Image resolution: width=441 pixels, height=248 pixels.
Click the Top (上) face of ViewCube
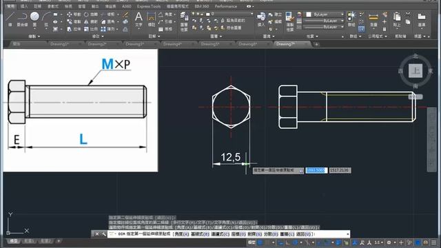click(x=416, y=71)
